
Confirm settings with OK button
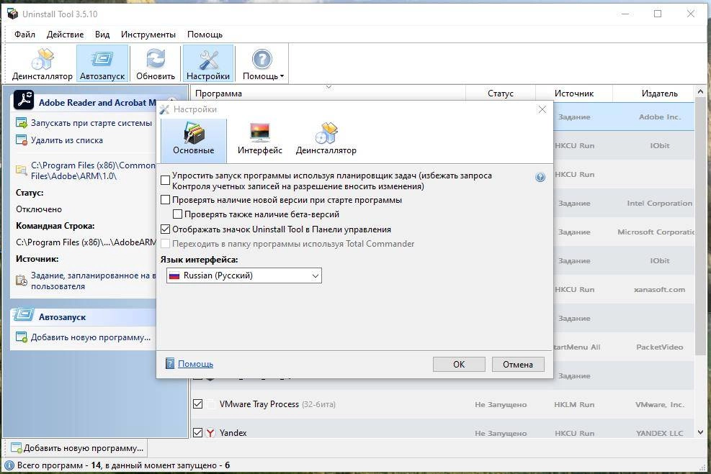coord(459,365)
